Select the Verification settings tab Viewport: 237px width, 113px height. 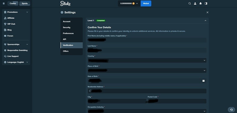(x=72, y=45)
